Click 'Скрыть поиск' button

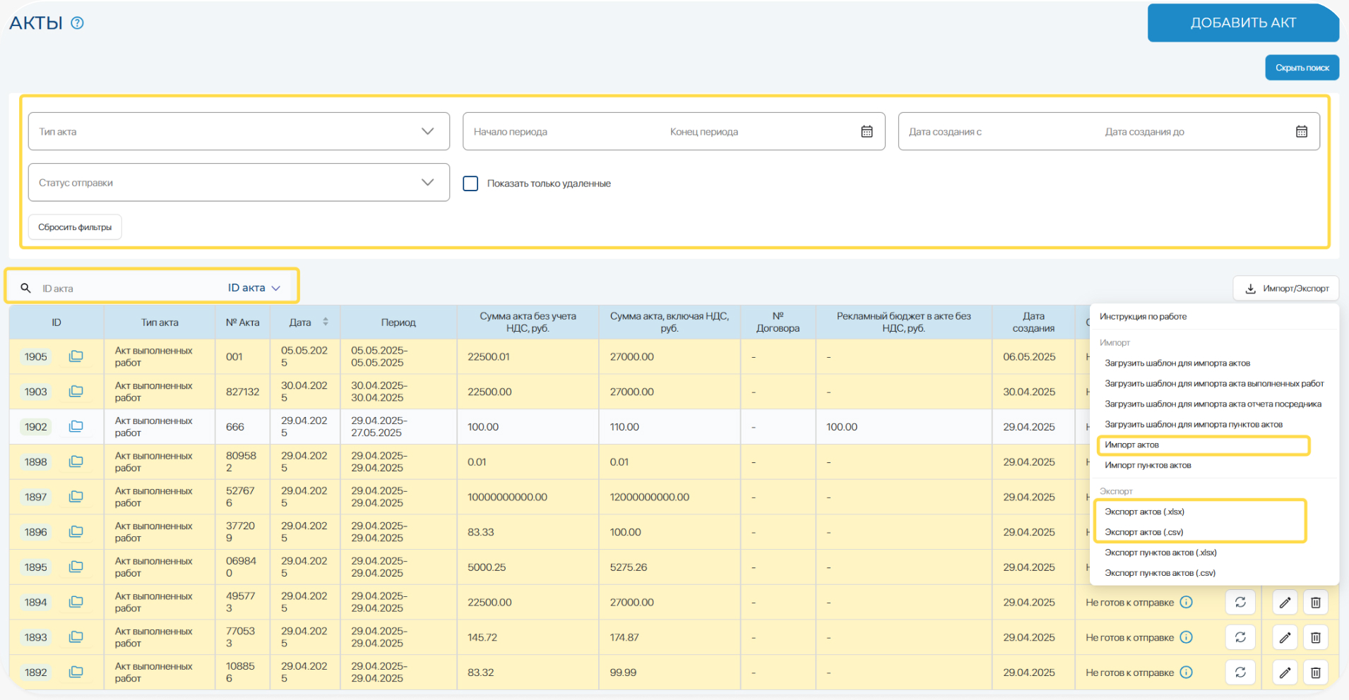click(x=1302, y=68)
